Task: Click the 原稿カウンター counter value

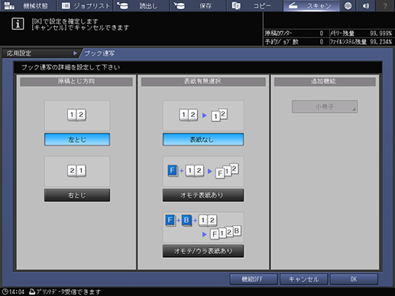Action: click(322, 34)
